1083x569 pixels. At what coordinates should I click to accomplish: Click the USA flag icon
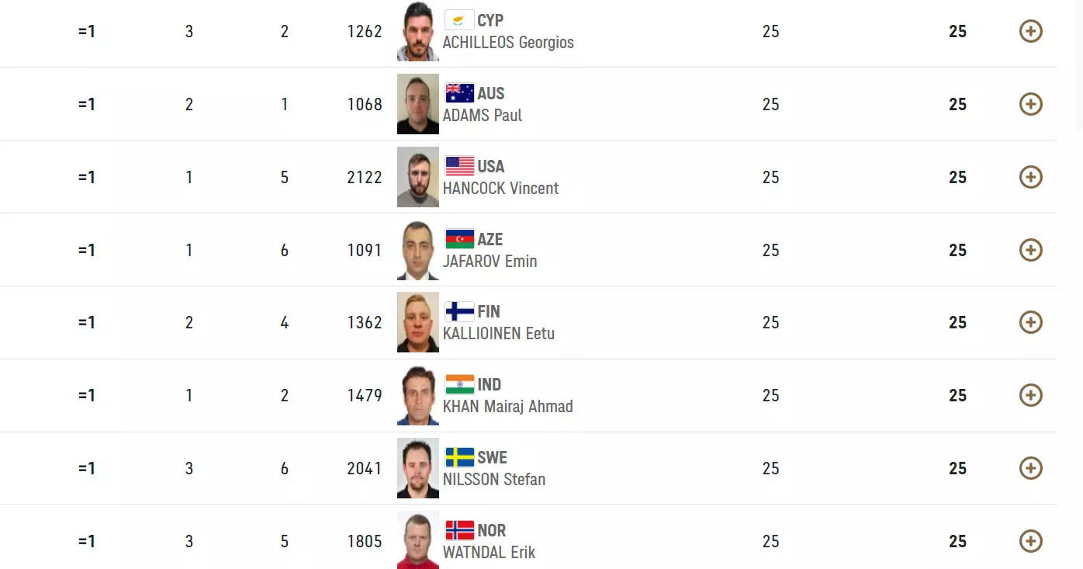pos(459,166)
